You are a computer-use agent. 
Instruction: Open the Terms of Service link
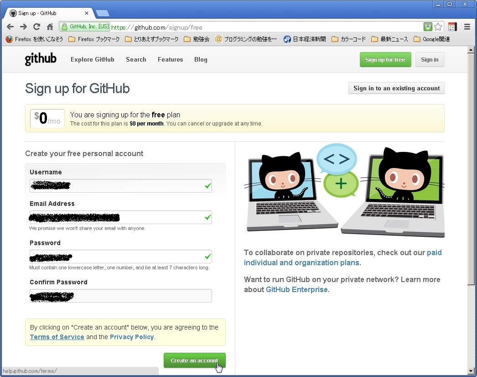point(57,337)
